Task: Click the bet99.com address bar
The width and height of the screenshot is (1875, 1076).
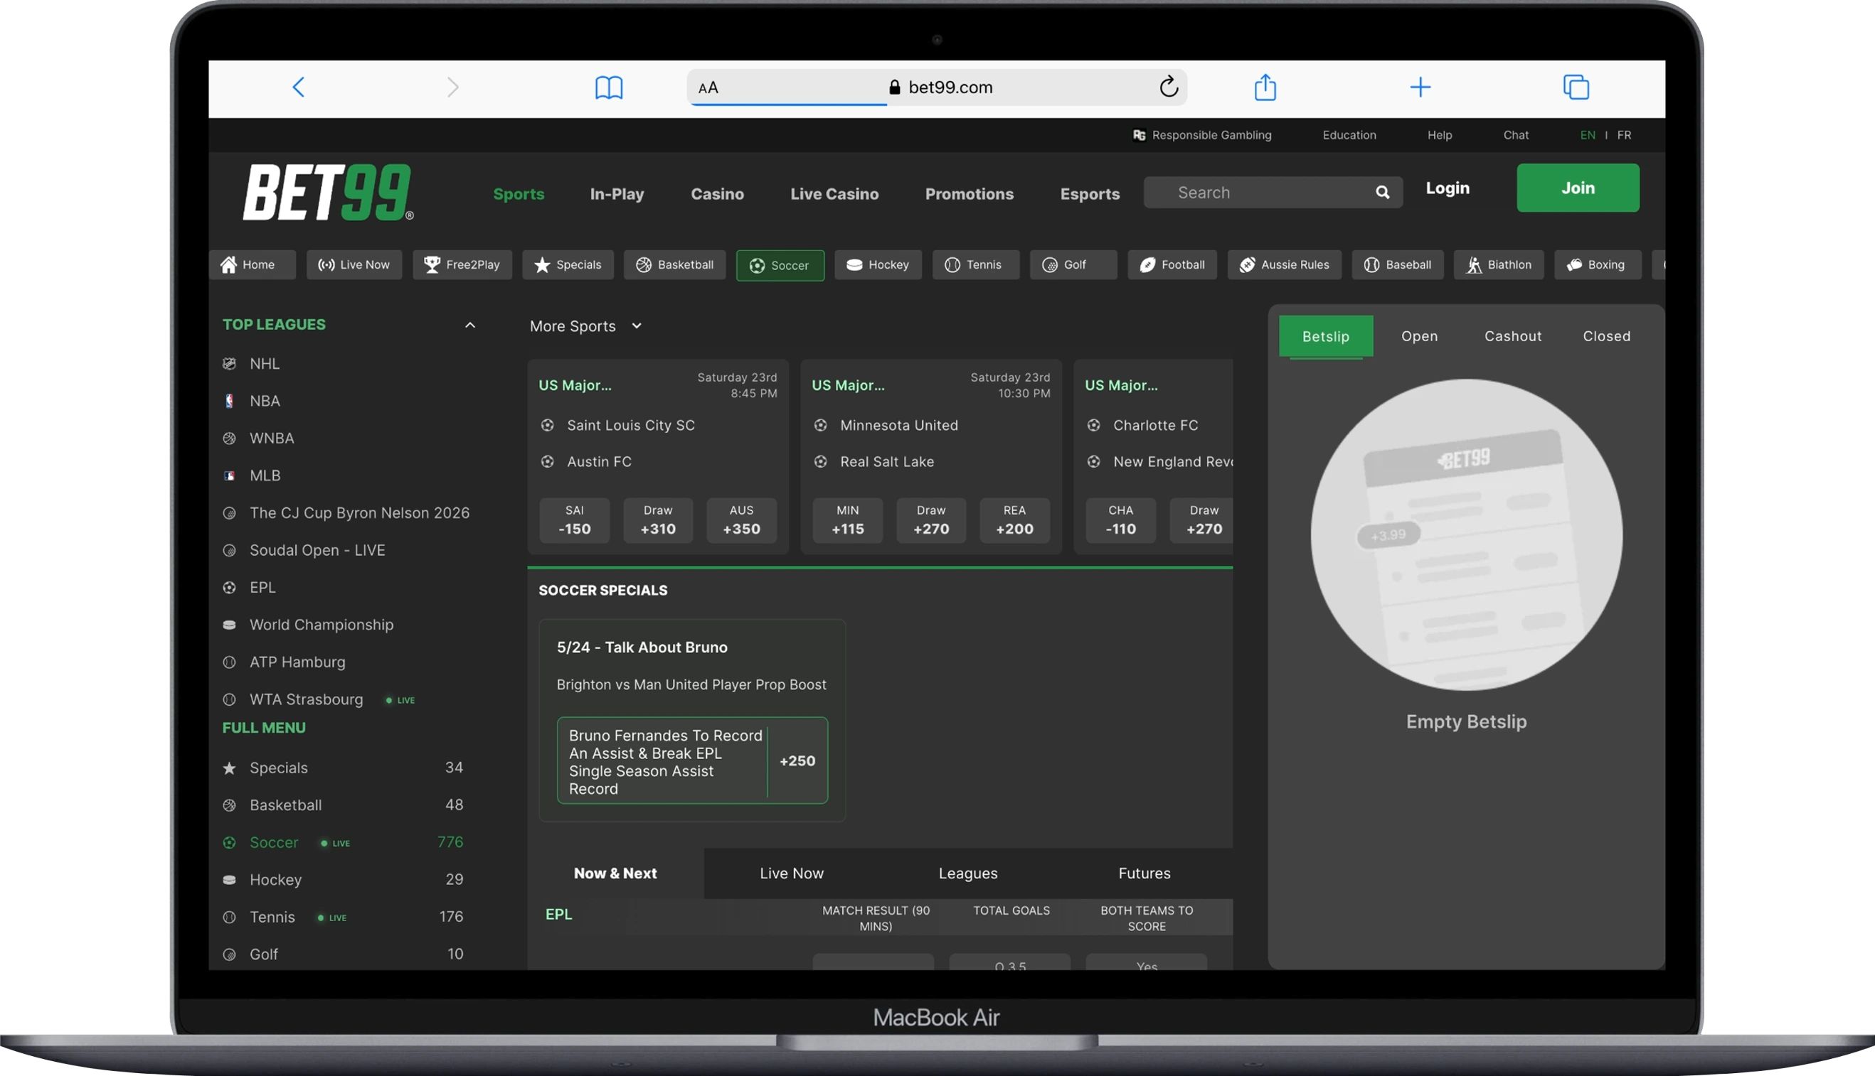Action: (936, 87)
